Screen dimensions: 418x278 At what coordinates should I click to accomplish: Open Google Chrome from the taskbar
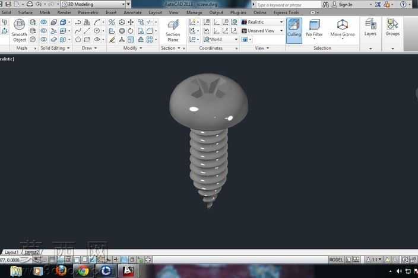point(84,271)
